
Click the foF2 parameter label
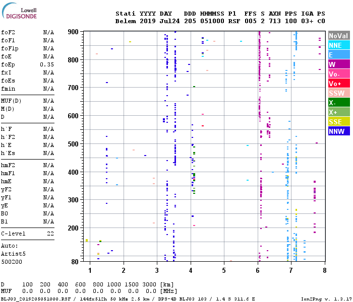click(x=8, y=32)
